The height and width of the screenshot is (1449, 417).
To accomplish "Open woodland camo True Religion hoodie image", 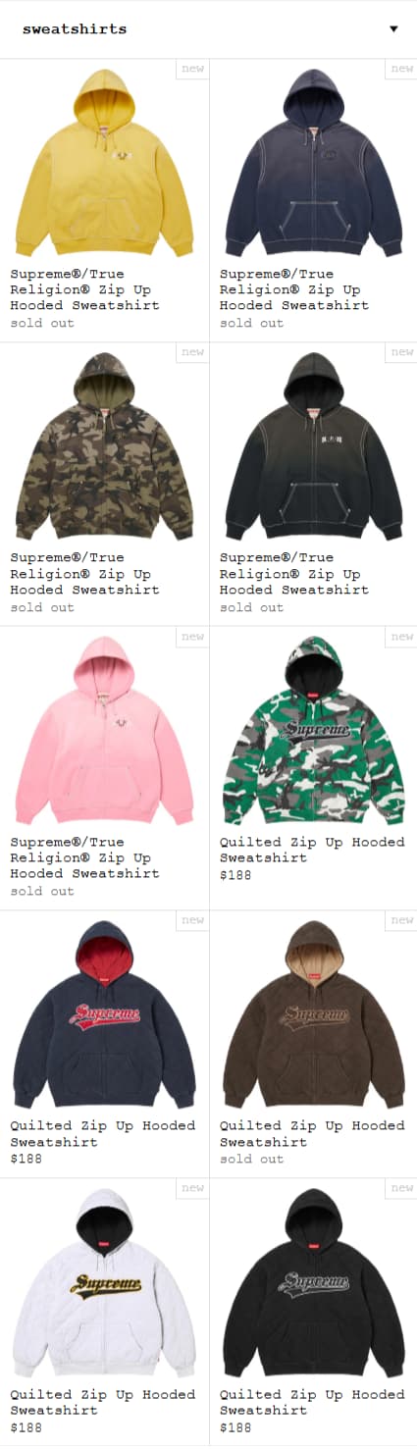I will [104, 446].
